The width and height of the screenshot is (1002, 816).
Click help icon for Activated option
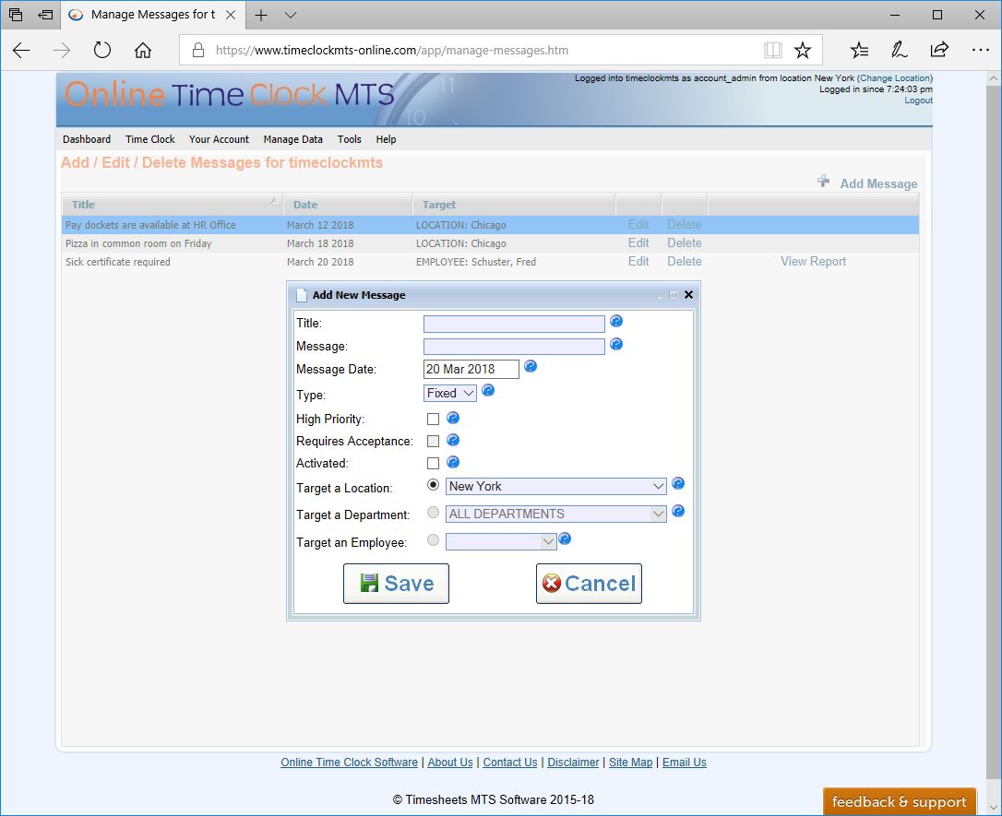click(453, 462)
